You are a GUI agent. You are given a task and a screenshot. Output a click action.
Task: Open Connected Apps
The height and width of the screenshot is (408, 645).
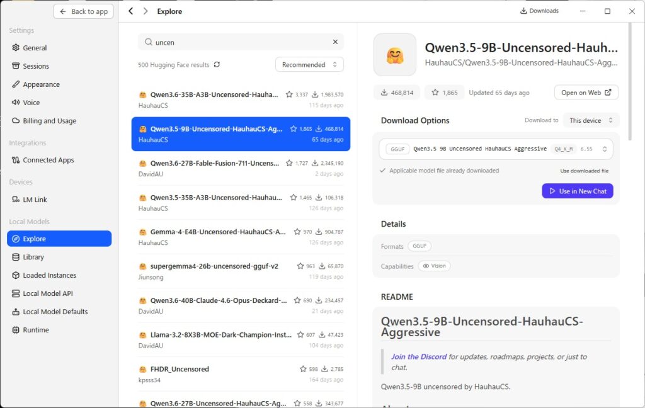59,160
